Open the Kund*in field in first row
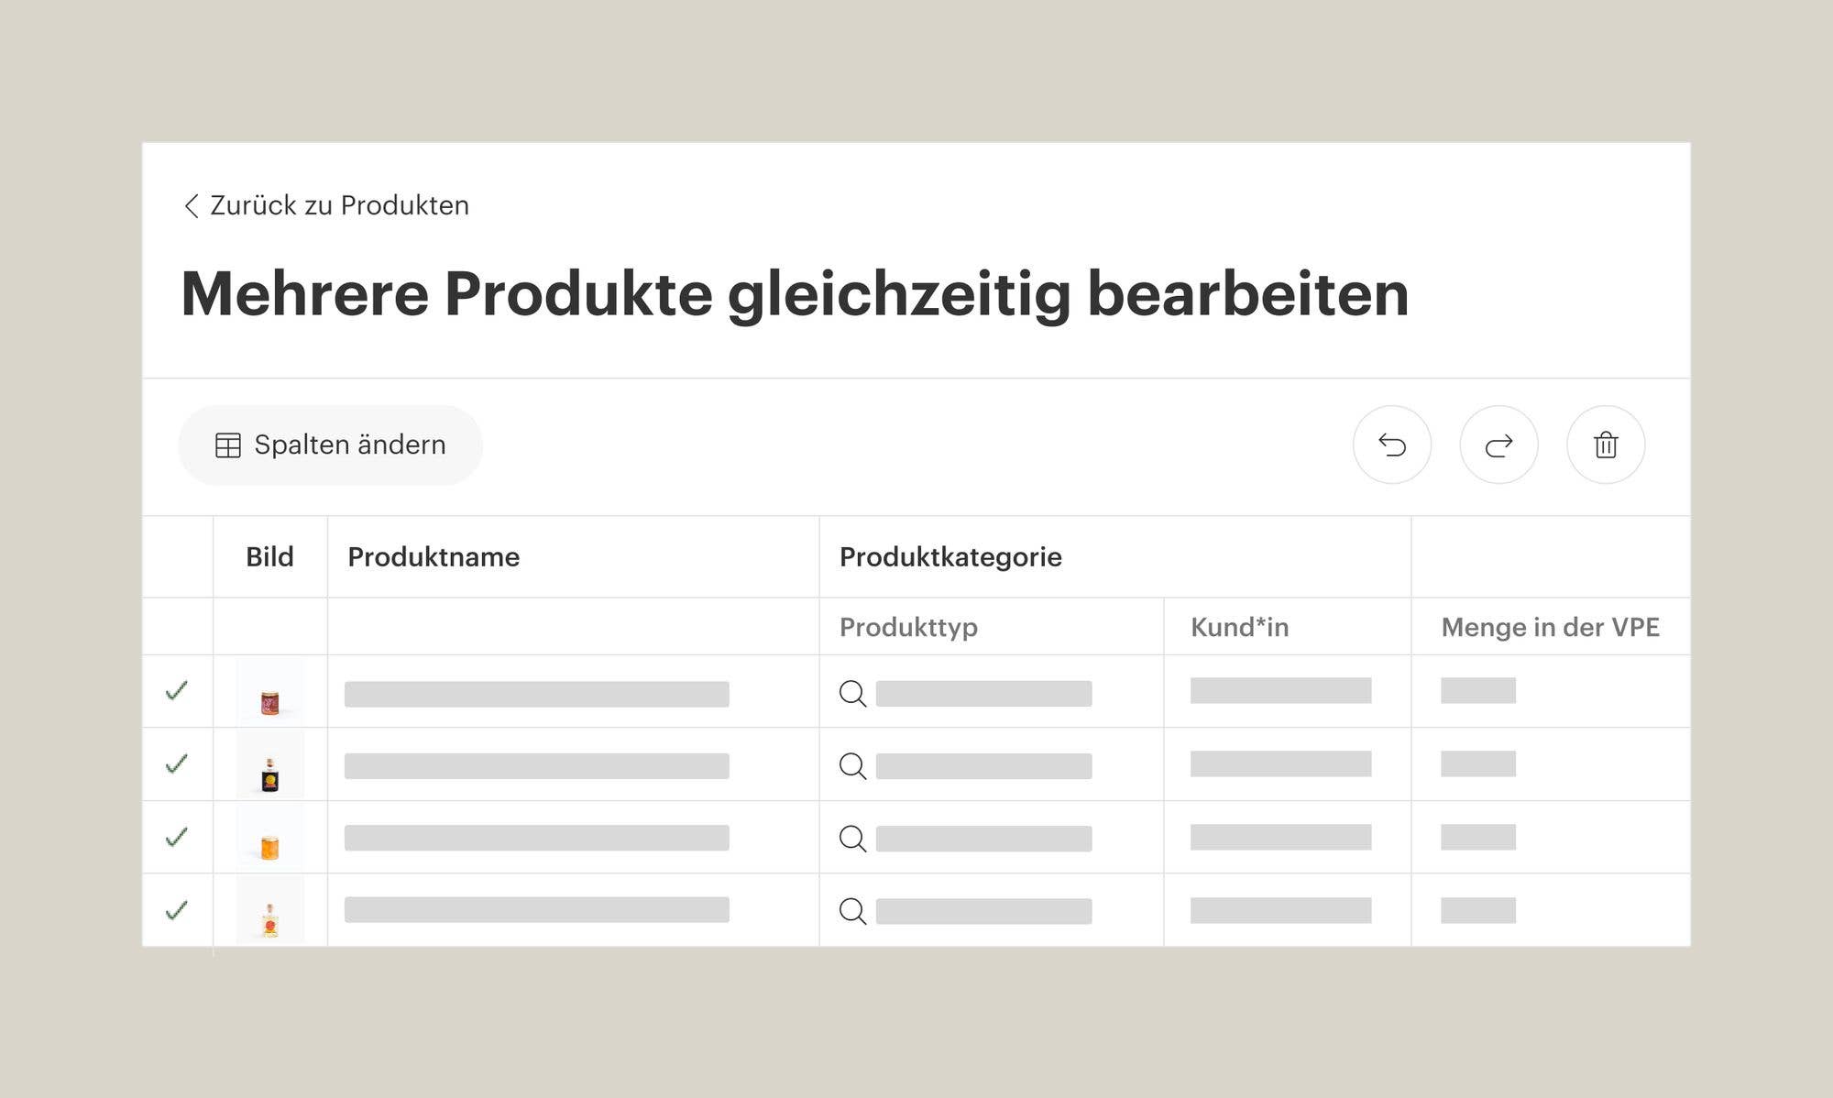The width and height of the screenshot is (1833, 1098). point(1280,691)
